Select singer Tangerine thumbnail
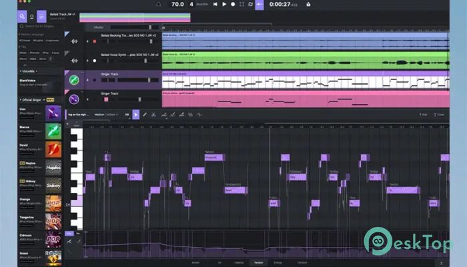The image size is (467, 267). 53,221
